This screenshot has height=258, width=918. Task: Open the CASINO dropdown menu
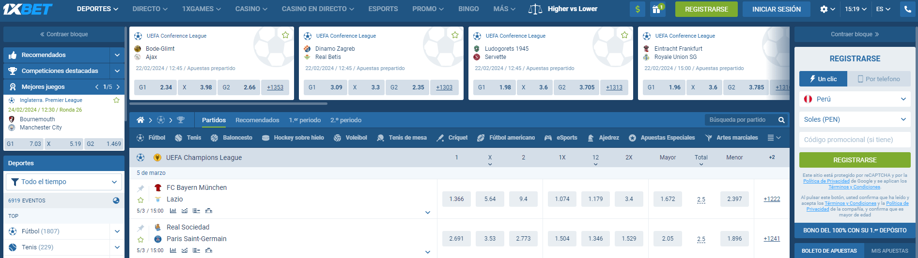251,9
